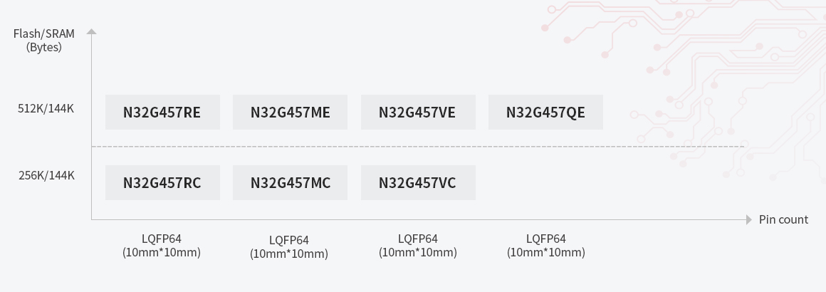
Task: Select the 512K/144K memory row label
Action: (46, 109)
